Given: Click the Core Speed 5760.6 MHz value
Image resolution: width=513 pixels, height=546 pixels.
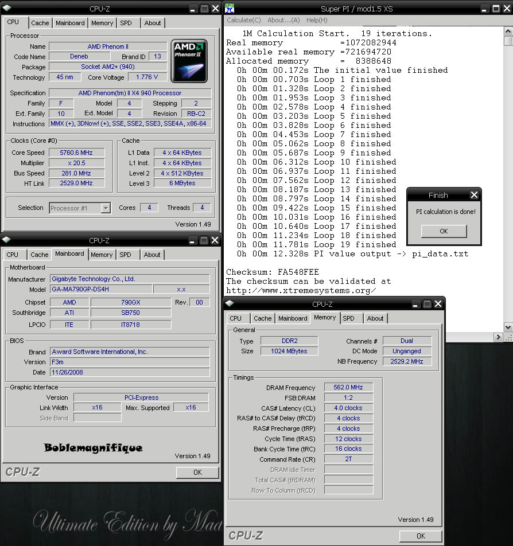Looking at the screenshot, I should 77,153.
